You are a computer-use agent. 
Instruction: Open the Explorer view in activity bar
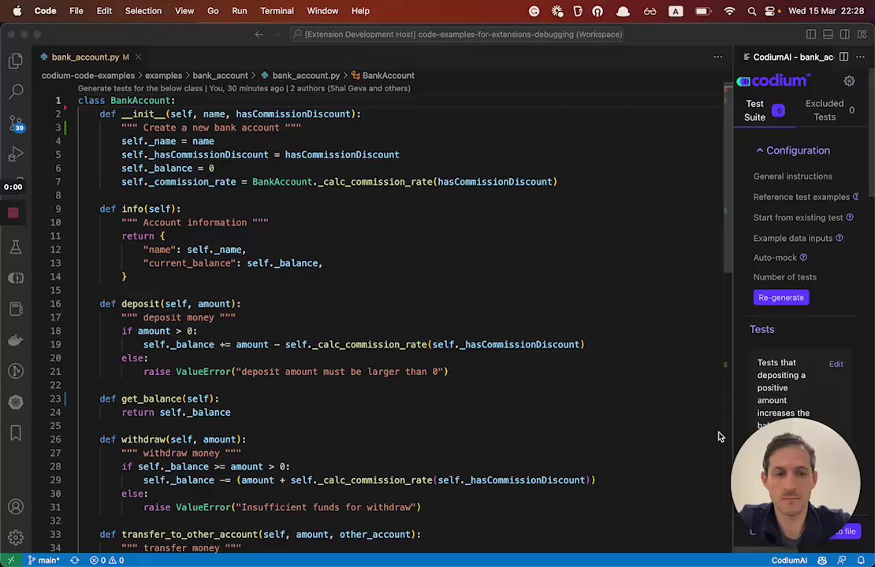16,60
